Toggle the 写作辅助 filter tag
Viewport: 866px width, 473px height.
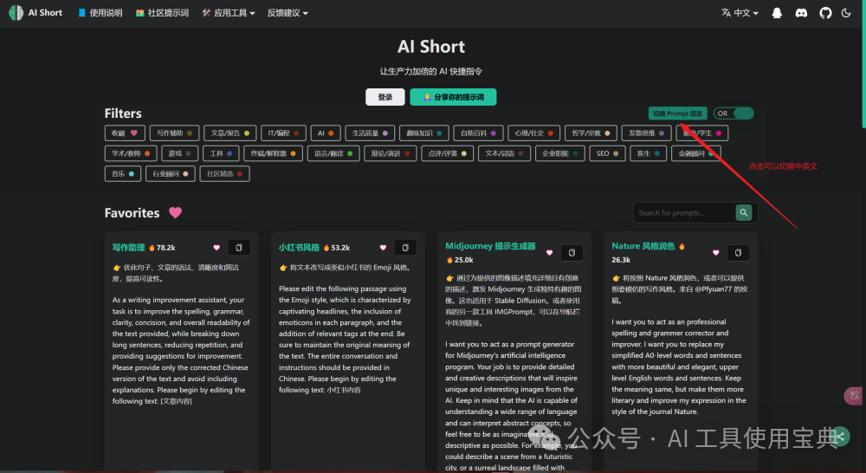175,133
